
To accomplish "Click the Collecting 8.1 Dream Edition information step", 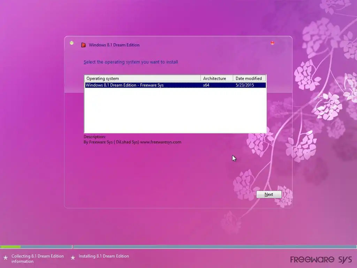I will (38, 259).
